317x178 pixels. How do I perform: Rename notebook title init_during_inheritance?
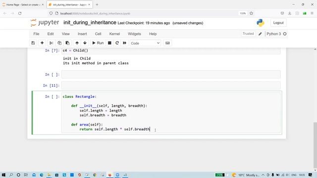[90, 23]
